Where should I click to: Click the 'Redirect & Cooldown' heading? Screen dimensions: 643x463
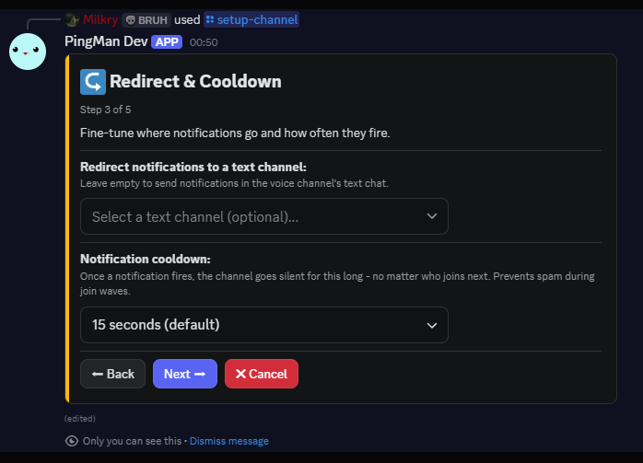click(x=195, y=82)
